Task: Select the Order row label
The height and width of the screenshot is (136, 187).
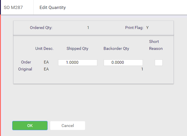Action: coord(26,62)
